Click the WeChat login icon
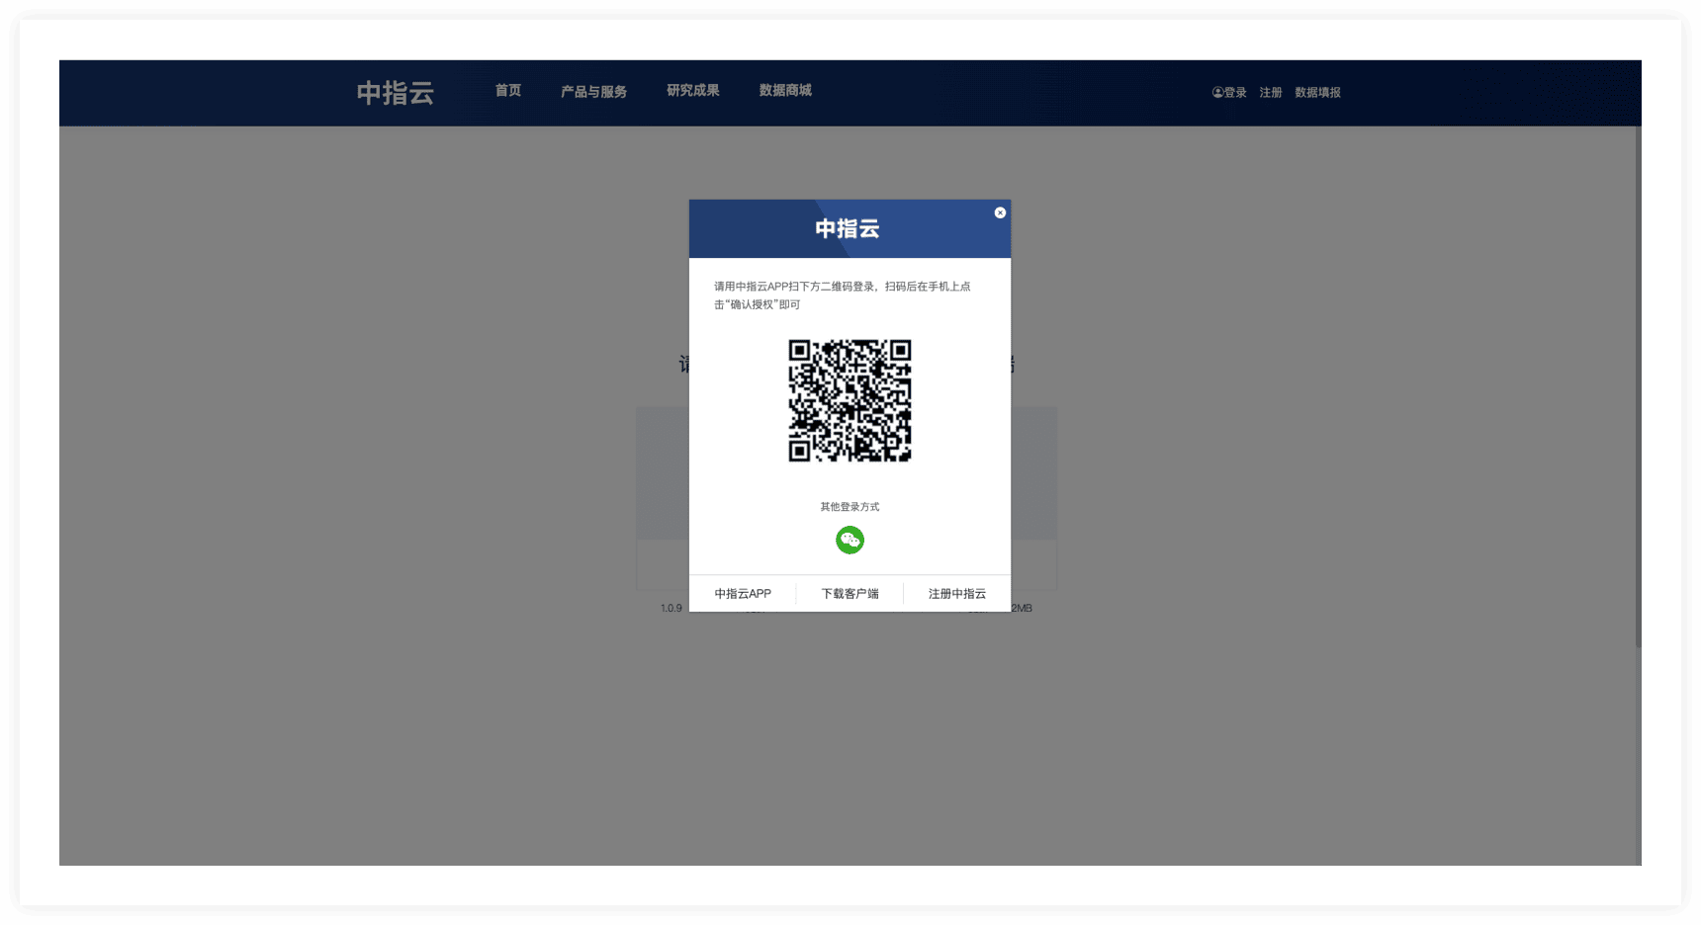Screen dimensions: 1701x925 click(850, 540)
